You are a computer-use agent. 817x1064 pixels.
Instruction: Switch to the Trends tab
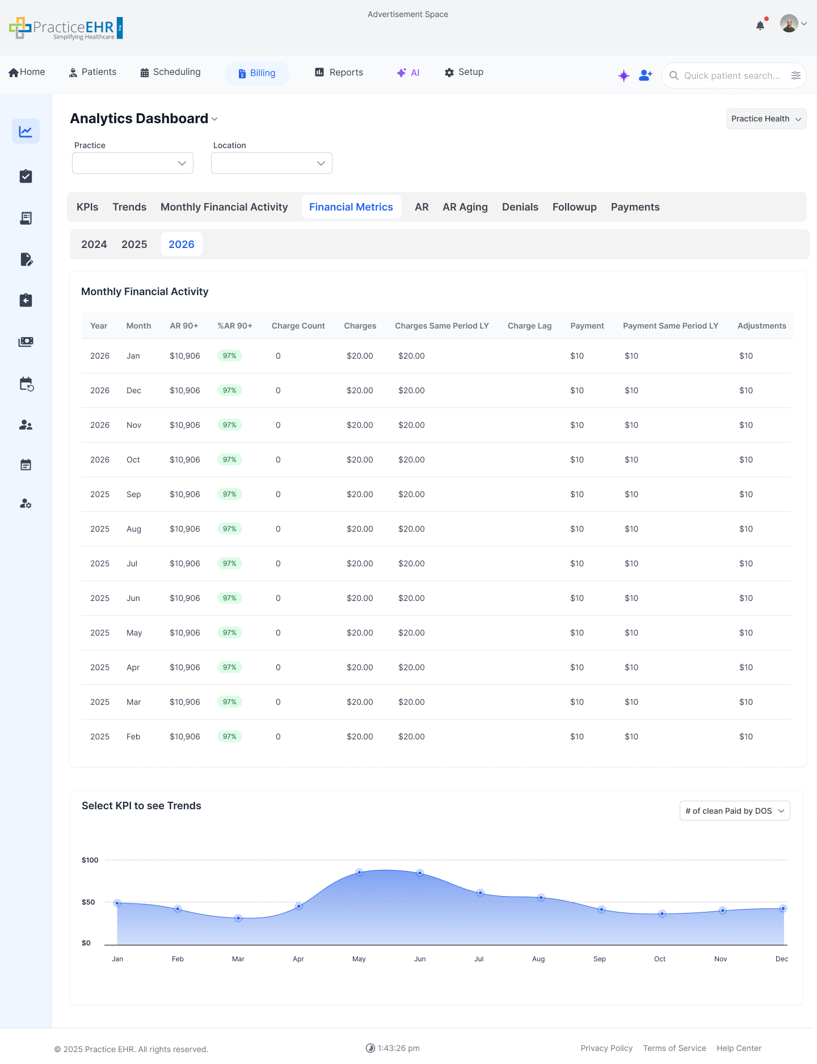click(129, 207)
